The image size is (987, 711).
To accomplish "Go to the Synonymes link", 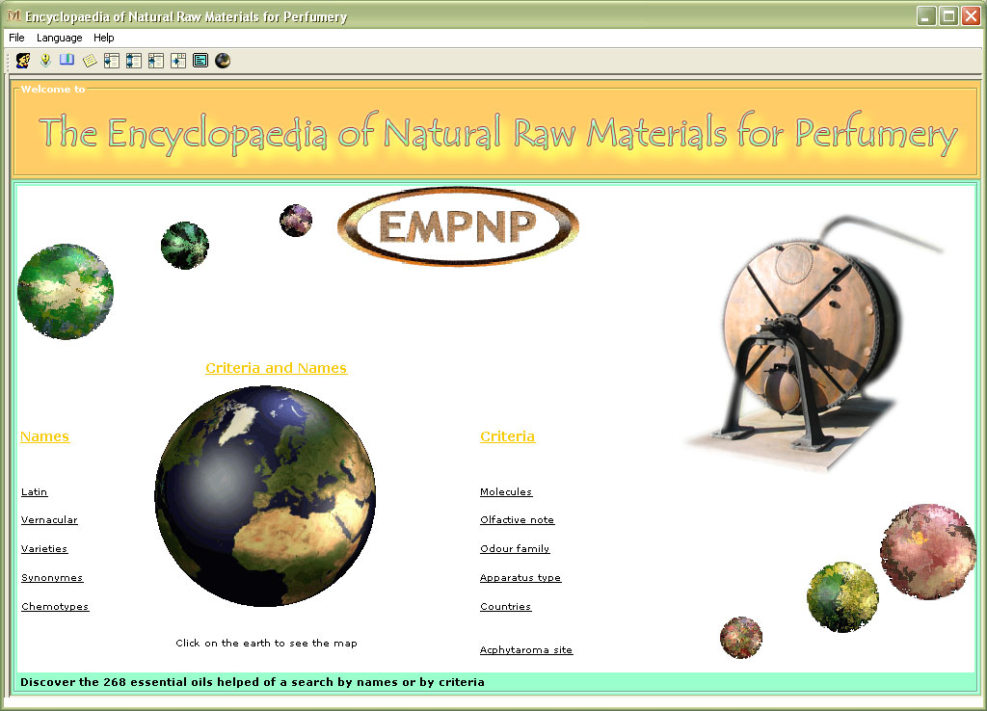I will click(x=52, y=578).
